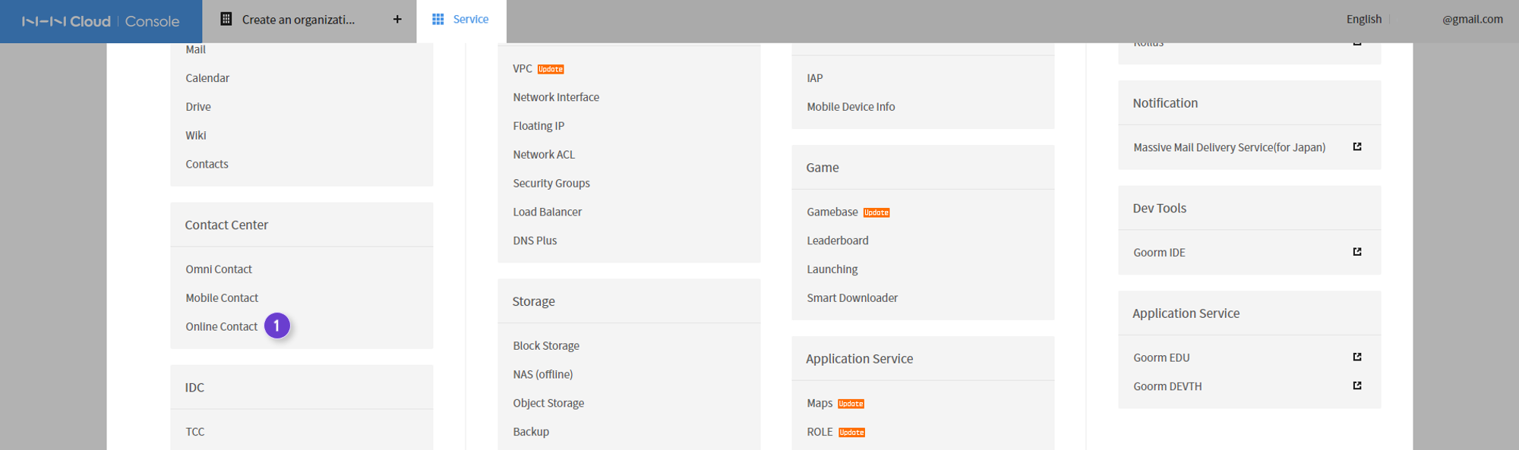Select Mobile Contact

pos(222,298)
